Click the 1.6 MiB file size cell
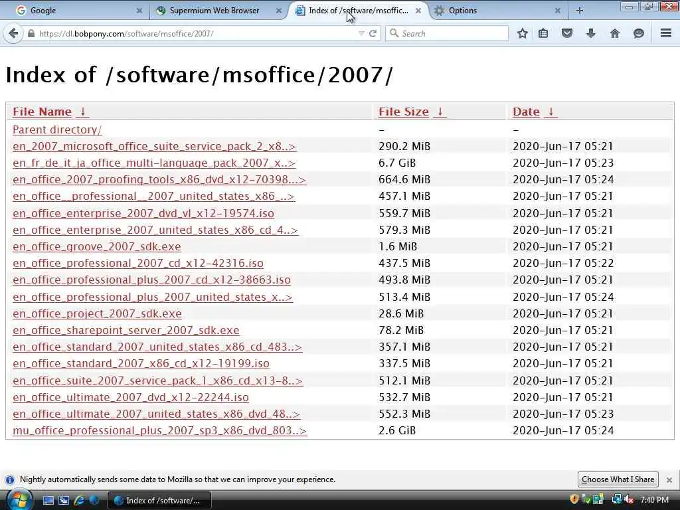The image size is (680, 510). pos(398,247)
